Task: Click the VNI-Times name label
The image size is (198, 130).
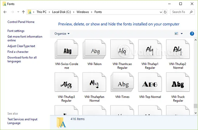Action: pyautogui.click(x=122, y=97)
